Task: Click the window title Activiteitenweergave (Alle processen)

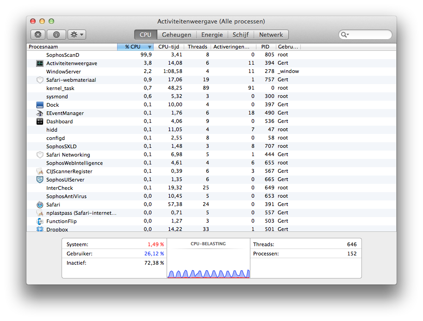Action: (x=211, y=22)
